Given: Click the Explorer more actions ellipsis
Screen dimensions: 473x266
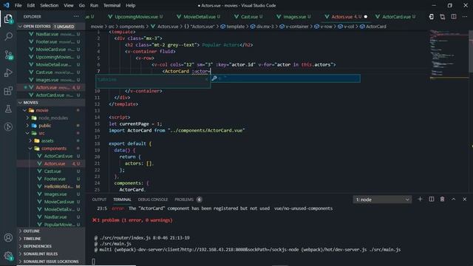Looking at the screenshot, I should coord(76,16).
